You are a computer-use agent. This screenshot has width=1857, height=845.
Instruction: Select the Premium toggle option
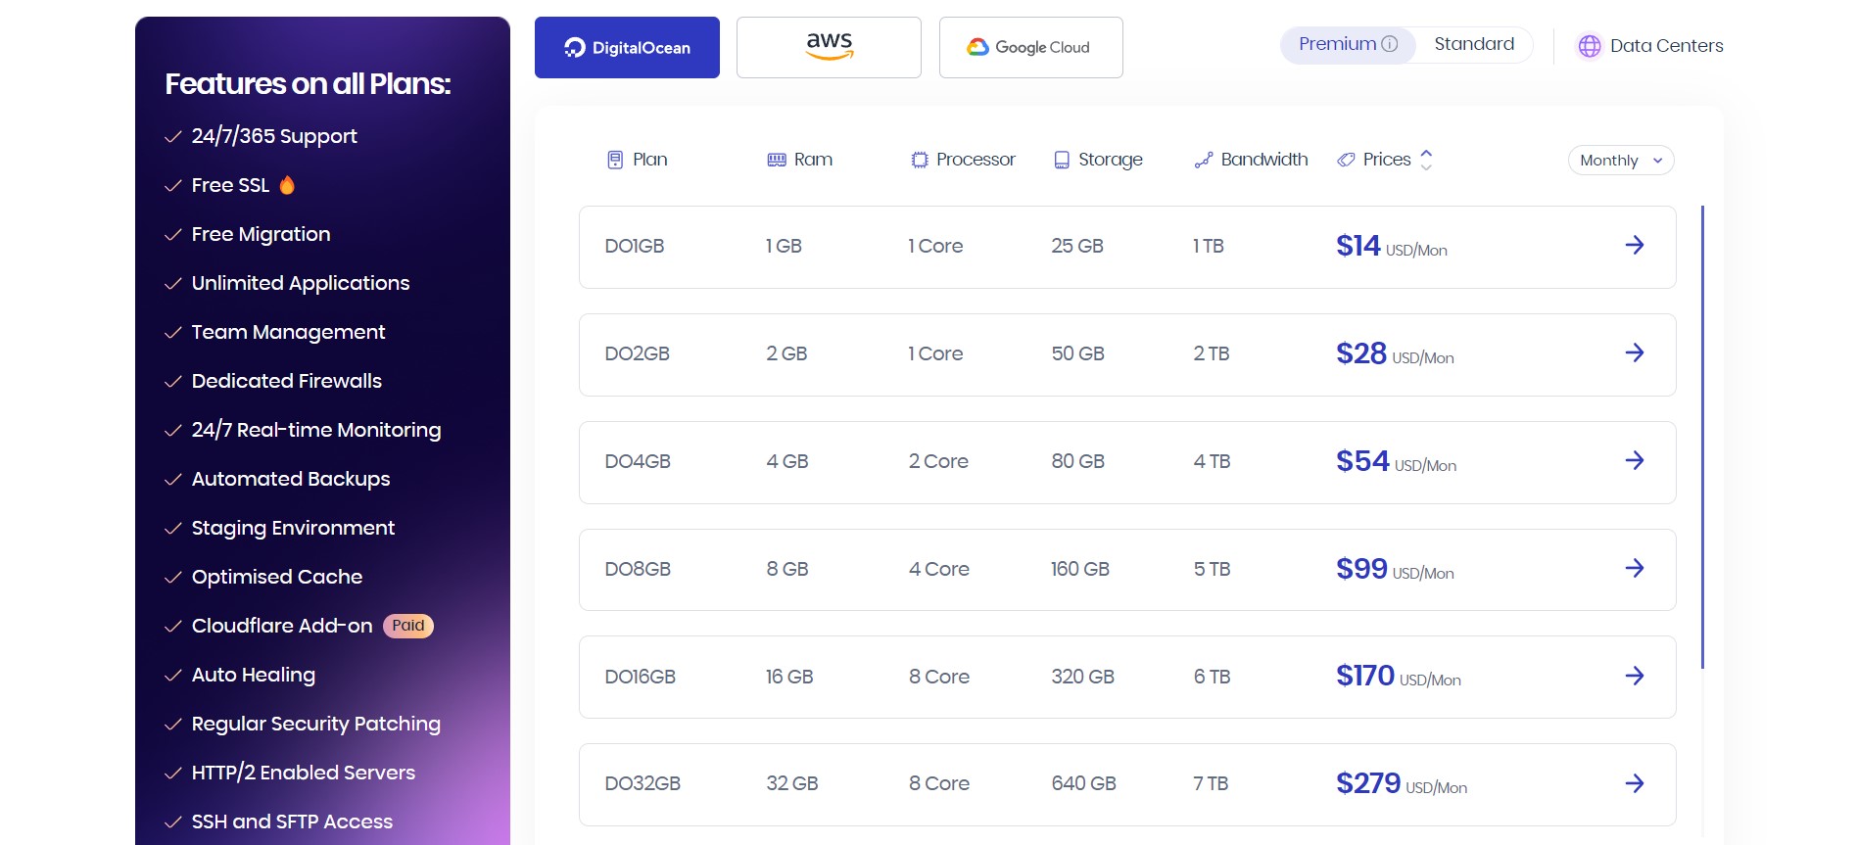pos(1337,44)
